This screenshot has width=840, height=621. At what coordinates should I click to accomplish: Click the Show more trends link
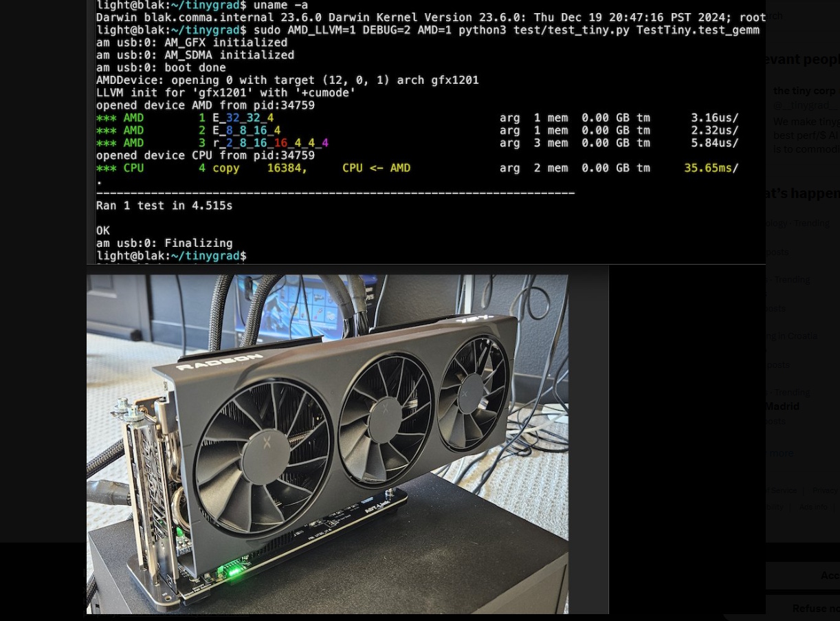tap(780, 453)
